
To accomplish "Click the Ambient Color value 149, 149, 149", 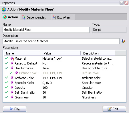I will pyautogui.click(x=52, y=78).
